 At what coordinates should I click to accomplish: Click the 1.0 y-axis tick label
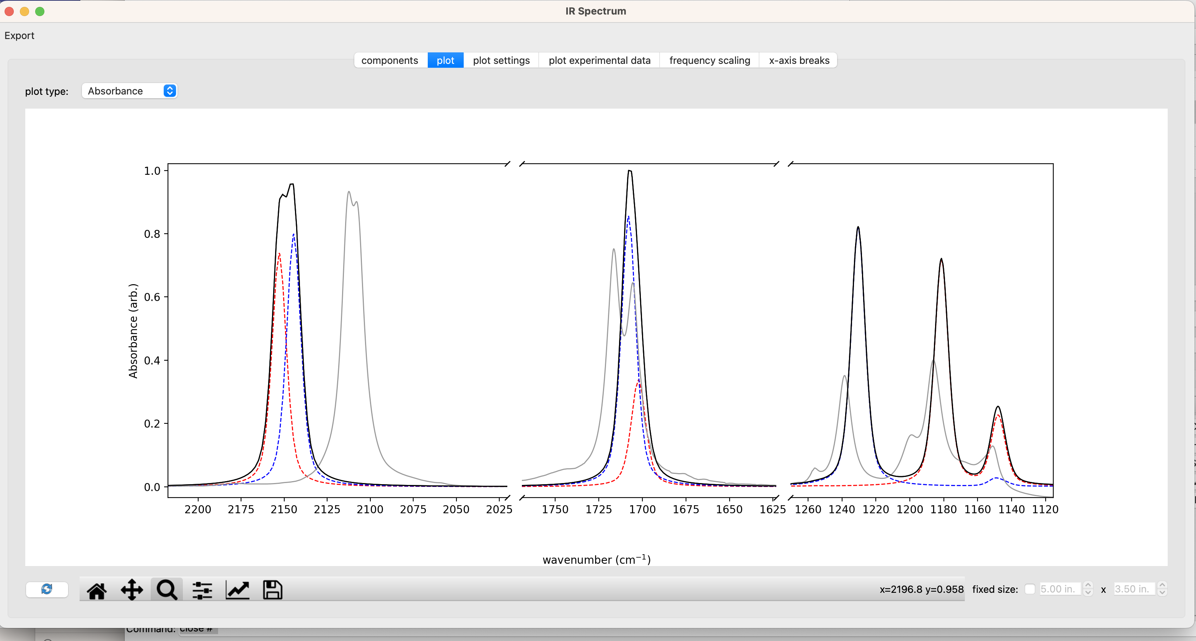[x=152, y=171]
